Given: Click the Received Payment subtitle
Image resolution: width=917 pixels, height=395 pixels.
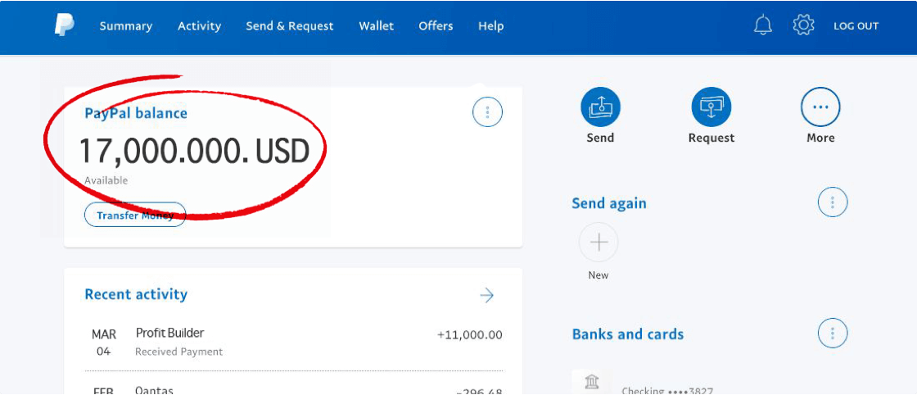Looking at the screenshot, I should tap(179, 352).
